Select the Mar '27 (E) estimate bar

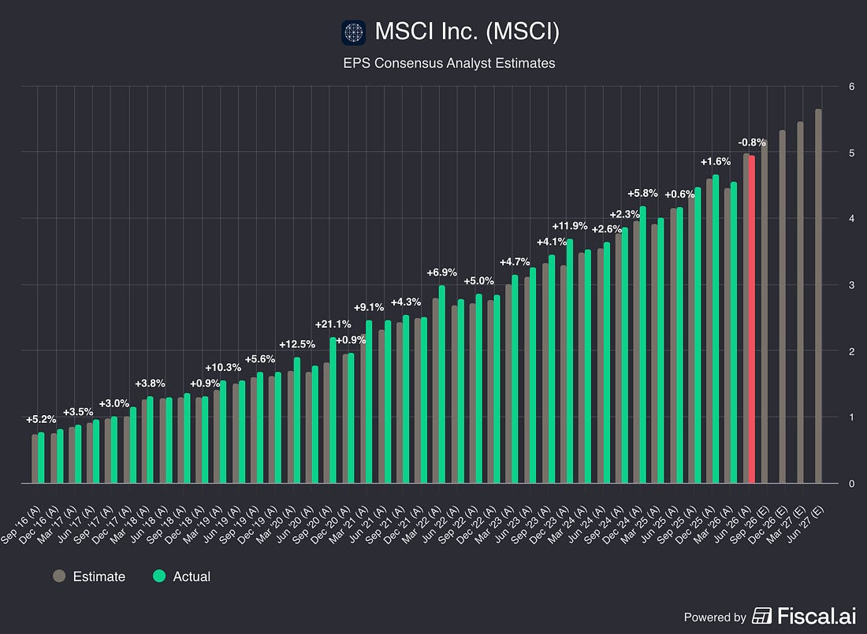click(x=800, y=303)
